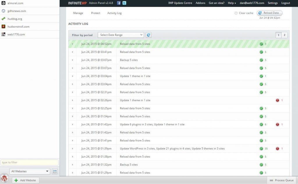
Task: Click the almorel.com site favicon
Action: click(3, 3)
